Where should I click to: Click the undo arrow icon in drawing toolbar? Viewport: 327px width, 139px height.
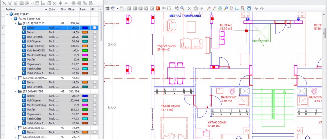point(256,8)
